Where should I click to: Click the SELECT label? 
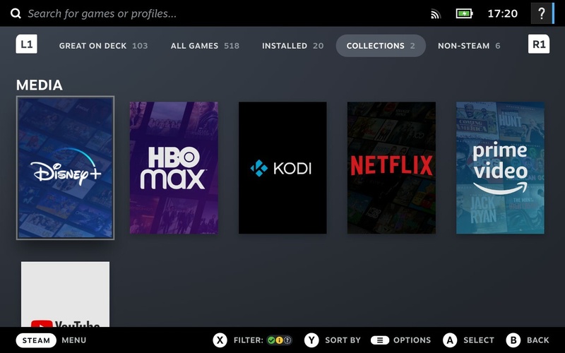tap(479, 340)
